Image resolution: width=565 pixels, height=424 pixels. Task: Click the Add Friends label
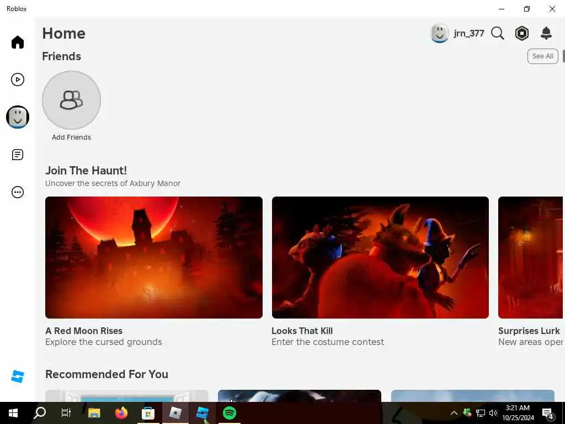point(71,137)
